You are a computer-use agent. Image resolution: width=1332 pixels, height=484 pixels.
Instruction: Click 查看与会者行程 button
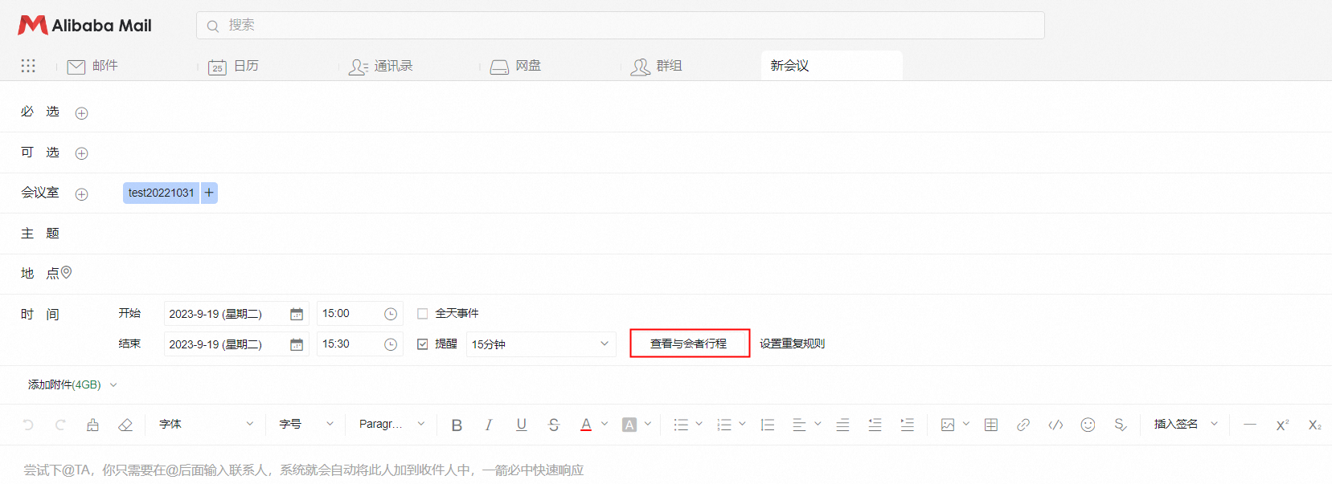point(690,344)
